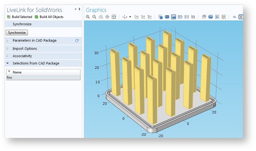Click Build Selected
This screenshot has height=151, width=256.
pyautogui.click(x=20, y=17)
